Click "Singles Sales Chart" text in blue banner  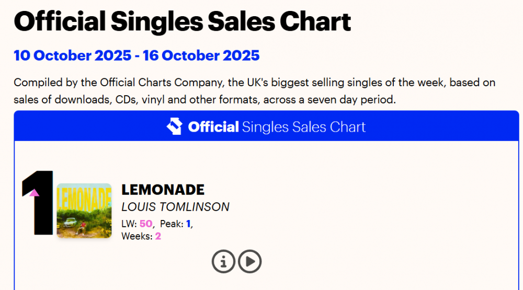point(304,127)
